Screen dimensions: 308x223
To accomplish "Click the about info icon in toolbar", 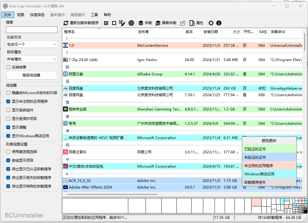I will coord(219,23).
